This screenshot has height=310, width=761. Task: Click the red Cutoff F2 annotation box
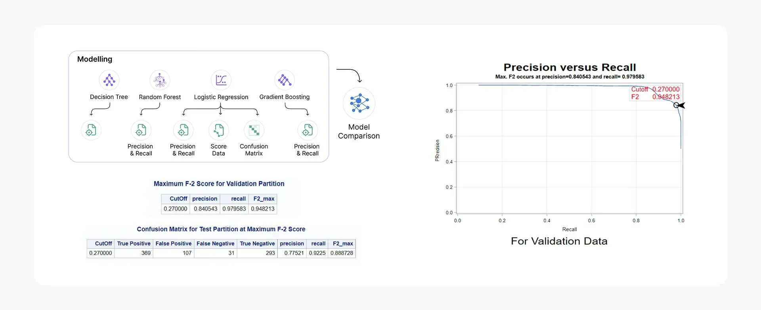[655, 93]
